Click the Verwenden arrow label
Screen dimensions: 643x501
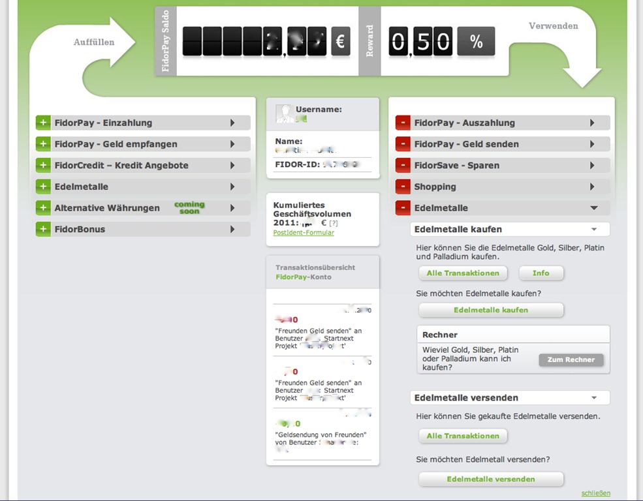553,26
